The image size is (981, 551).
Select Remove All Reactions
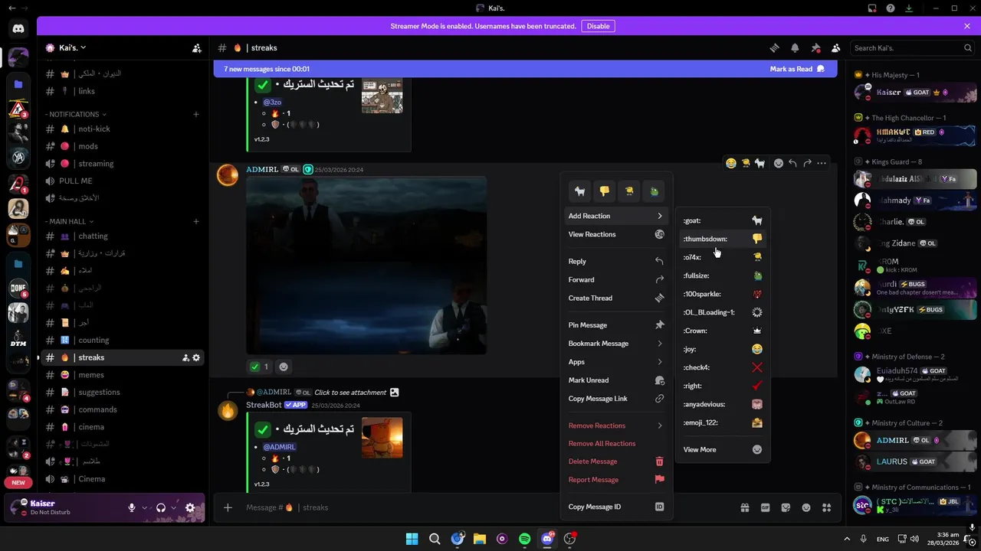click(x=616, y=443)
